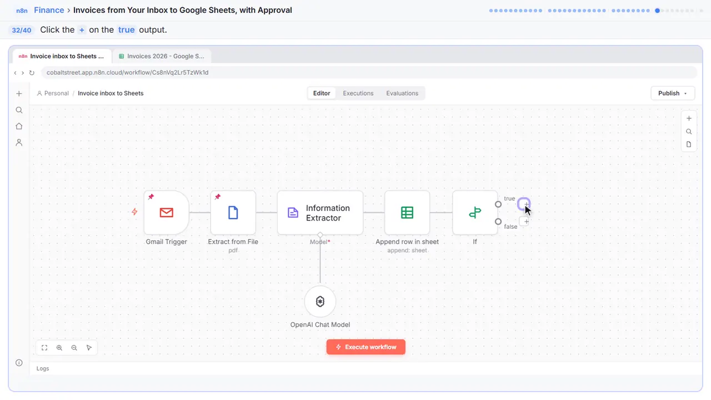This screenshot has height=400, width=711.
Task: Open the Logs panel
Action: 43,368
